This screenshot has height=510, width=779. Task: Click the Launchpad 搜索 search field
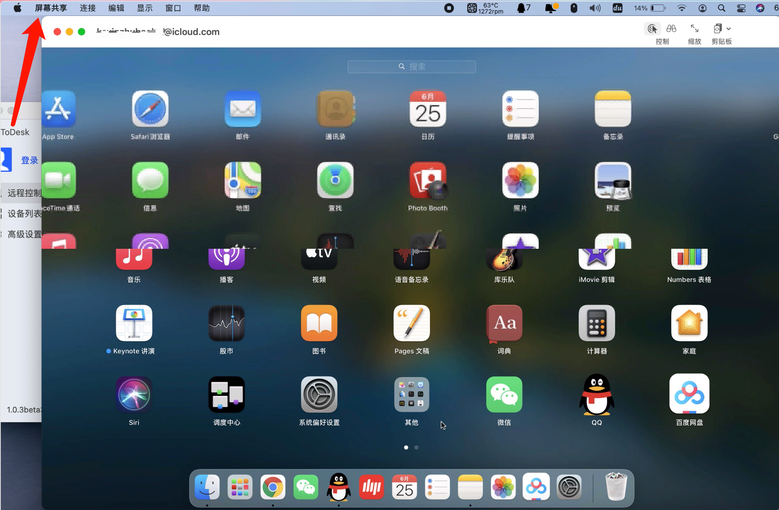(x=412, y=66)
